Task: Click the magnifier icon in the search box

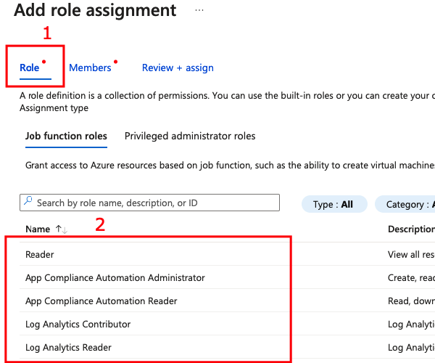Action: (x=28, y=203)
